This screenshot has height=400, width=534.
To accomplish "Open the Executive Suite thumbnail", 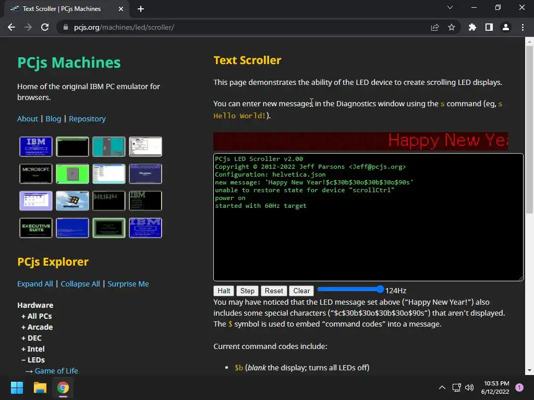I will (x=36, y=228).
